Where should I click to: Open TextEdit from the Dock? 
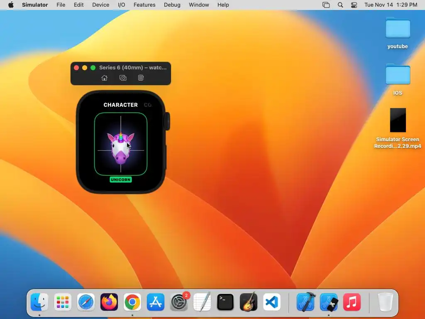[202, 302]
